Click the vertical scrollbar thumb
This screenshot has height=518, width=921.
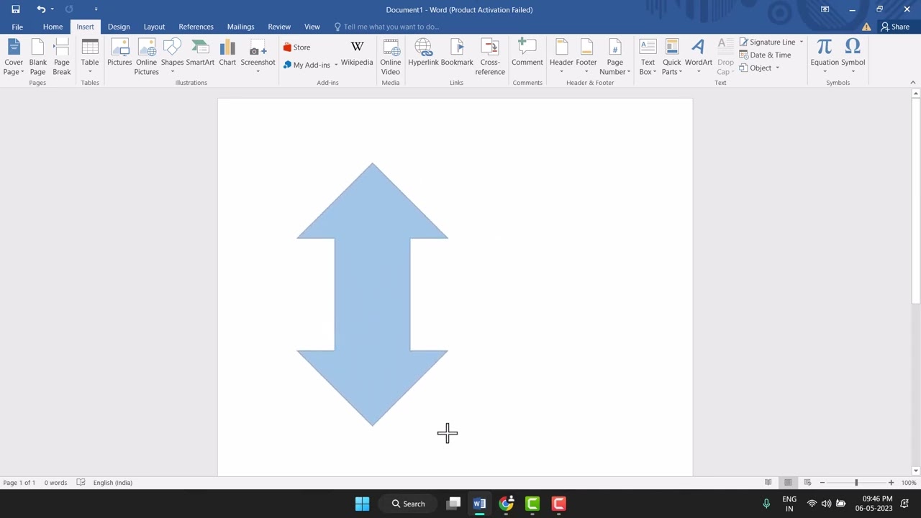pos(915,201)
